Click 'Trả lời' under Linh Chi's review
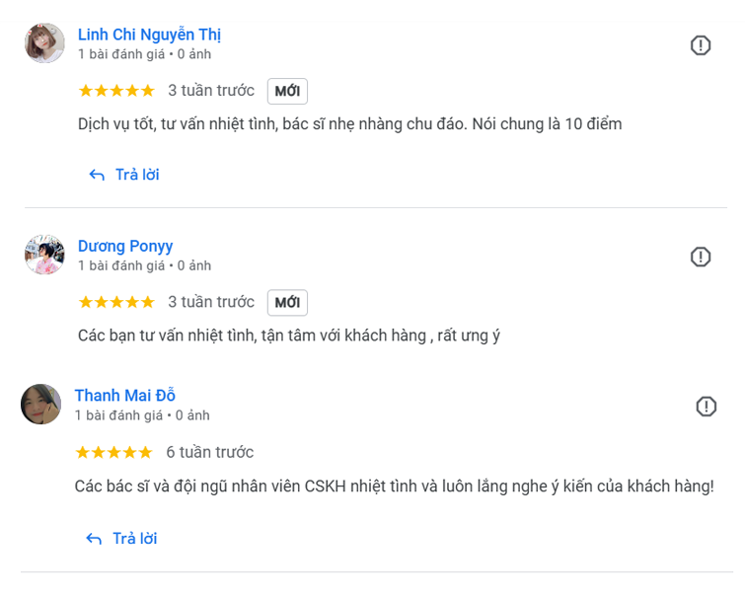 pos(137,175)
